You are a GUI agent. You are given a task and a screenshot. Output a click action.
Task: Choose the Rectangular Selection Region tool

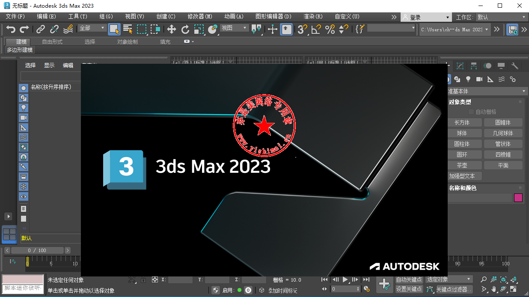click(141, 29)
